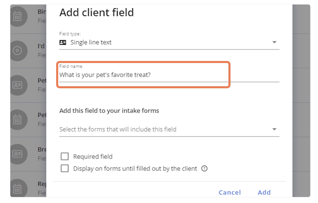Click the Add button to confirm
Viewport: 318px width, 203px height.
click(x=264, y=192)
